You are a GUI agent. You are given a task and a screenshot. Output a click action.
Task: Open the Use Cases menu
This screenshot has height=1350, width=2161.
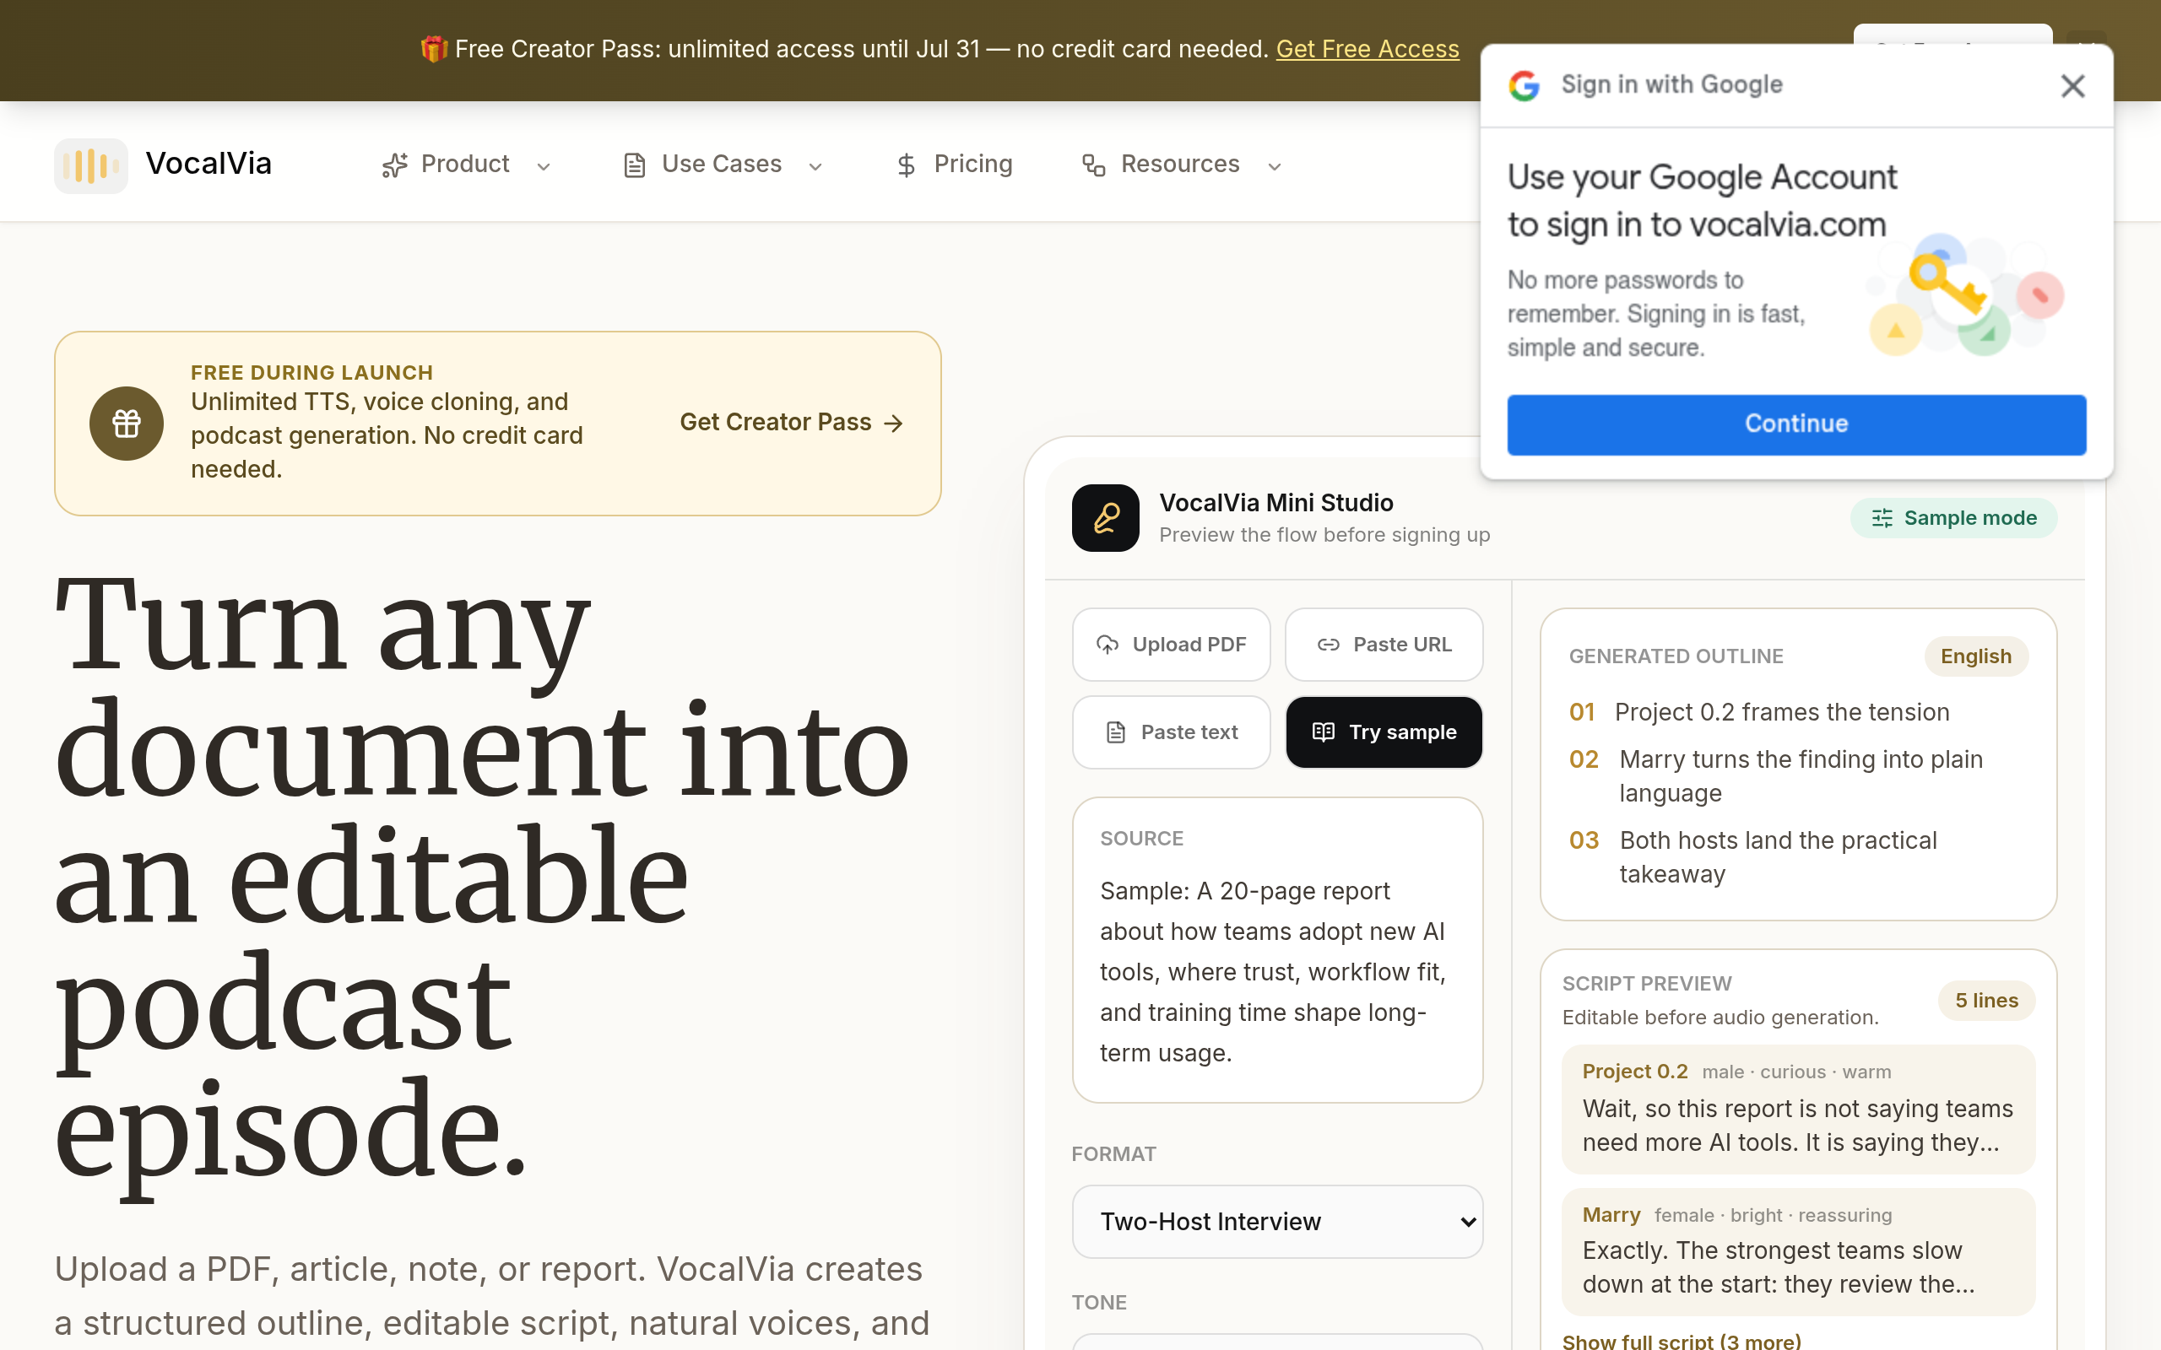[x=722, y=165]
